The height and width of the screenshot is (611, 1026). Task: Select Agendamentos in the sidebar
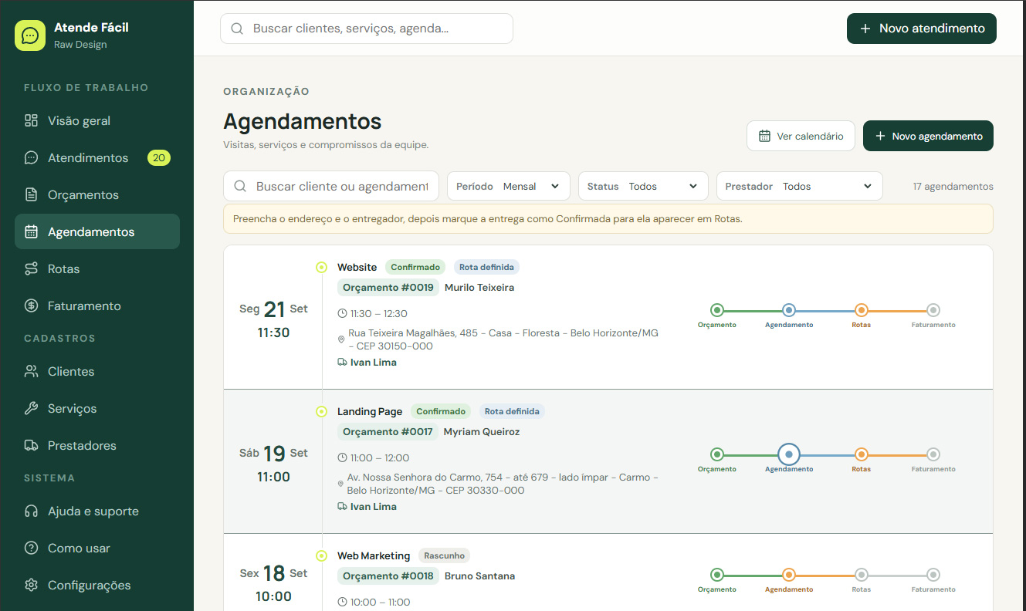pyautogui.click(x=97, y=231)
